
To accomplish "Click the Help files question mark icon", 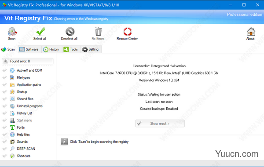I will (x=12, y=134).
